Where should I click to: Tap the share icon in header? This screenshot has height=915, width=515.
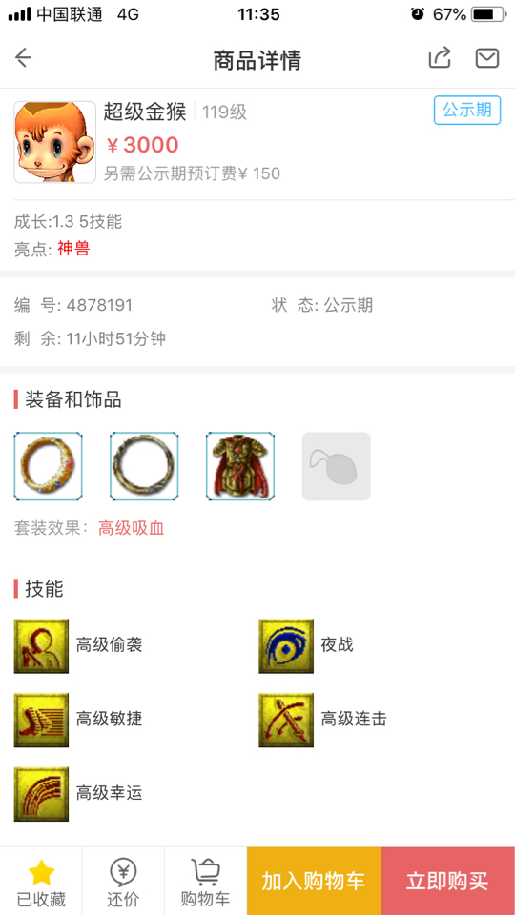[440, 58]
